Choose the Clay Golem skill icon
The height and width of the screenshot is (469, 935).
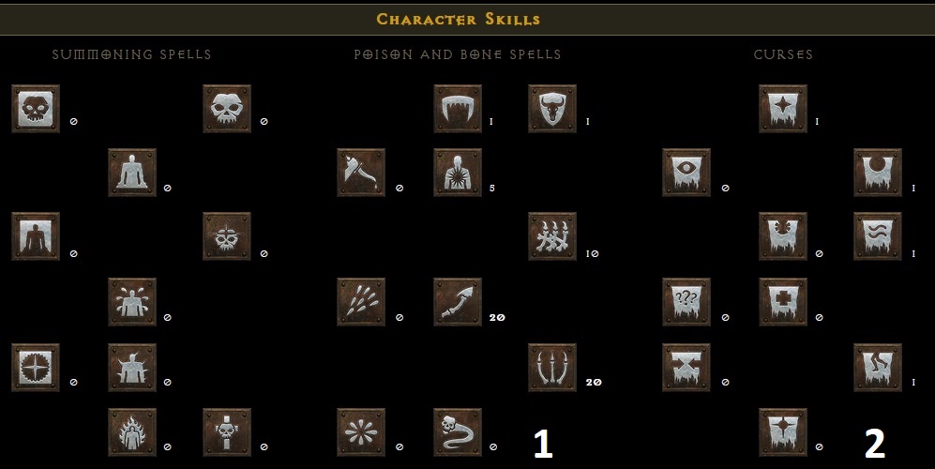(x=132, y=173)
